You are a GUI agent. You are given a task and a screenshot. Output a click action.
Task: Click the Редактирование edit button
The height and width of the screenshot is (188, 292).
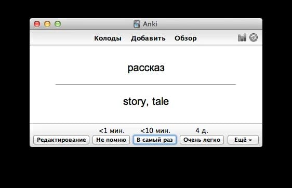61,140
